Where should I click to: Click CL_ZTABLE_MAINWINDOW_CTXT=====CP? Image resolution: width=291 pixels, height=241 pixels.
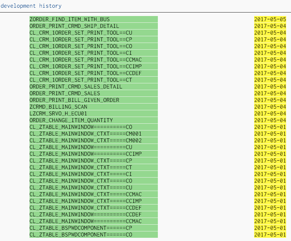94,161
